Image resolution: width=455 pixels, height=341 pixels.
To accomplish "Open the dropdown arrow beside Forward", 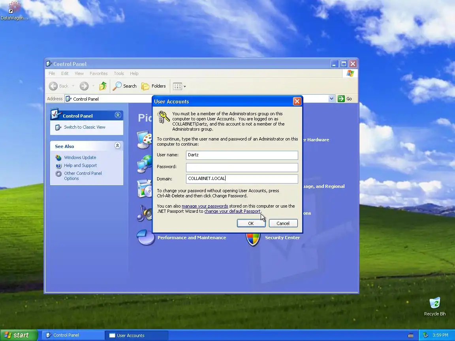I will [93, 86].
